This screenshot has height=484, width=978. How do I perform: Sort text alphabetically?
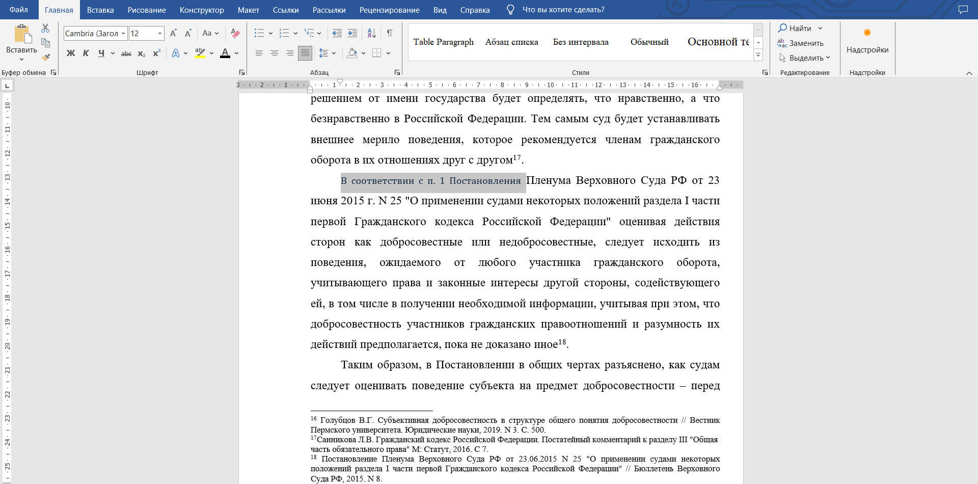(x=372, y=33)
